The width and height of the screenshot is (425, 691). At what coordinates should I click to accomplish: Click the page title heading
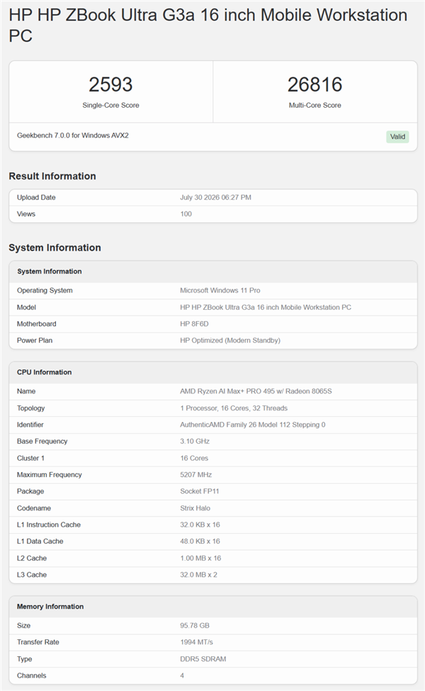click(x=208, y=25)
